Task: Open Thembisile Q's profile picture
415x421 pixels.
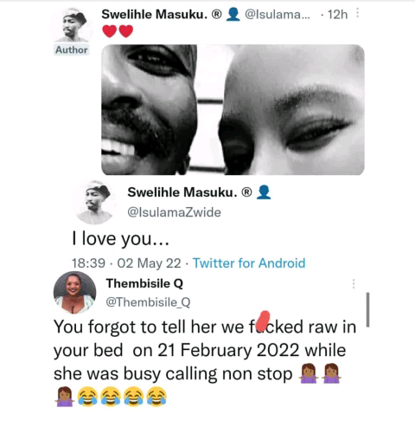Action: point(74,293)
